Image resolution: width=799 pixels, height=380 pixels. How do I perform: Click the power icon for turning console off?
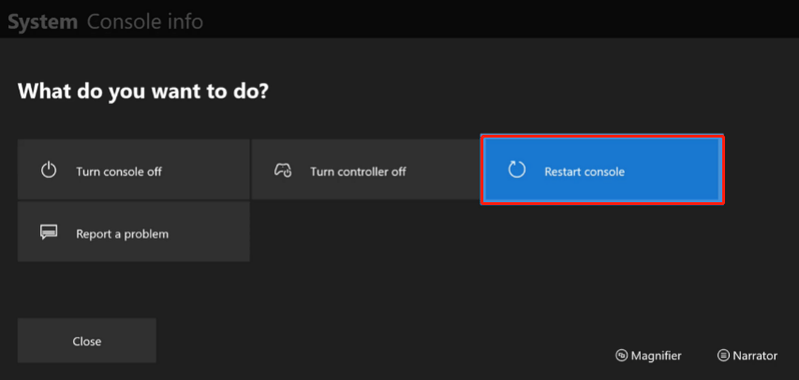coord(49,170)
